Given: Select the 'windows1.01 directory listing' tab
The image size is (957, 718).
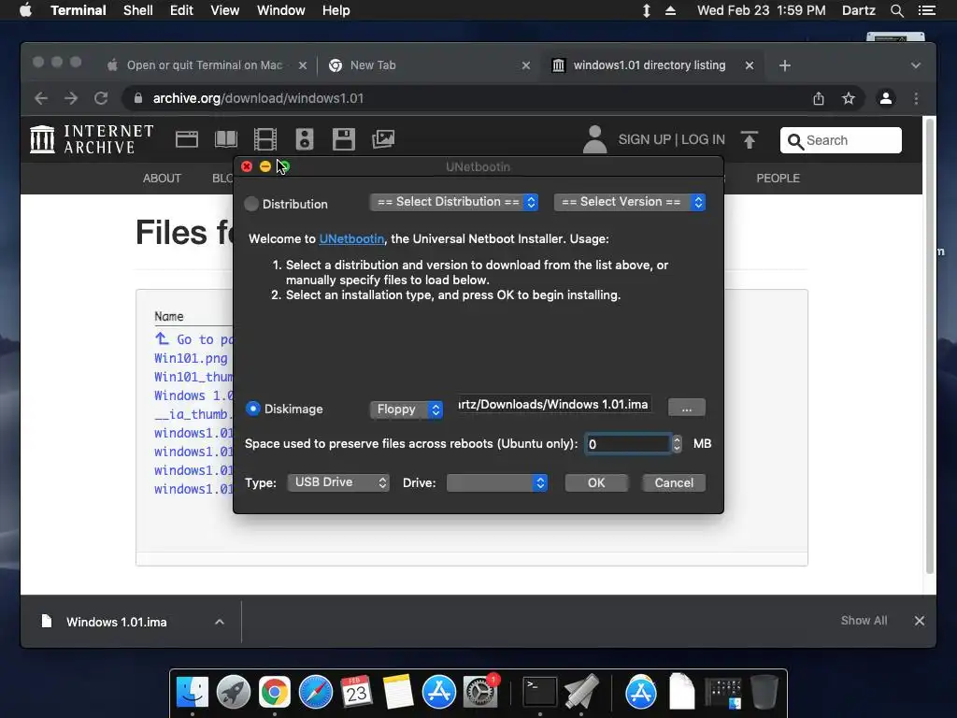Looking at the screenshot, I should point(650,65).
